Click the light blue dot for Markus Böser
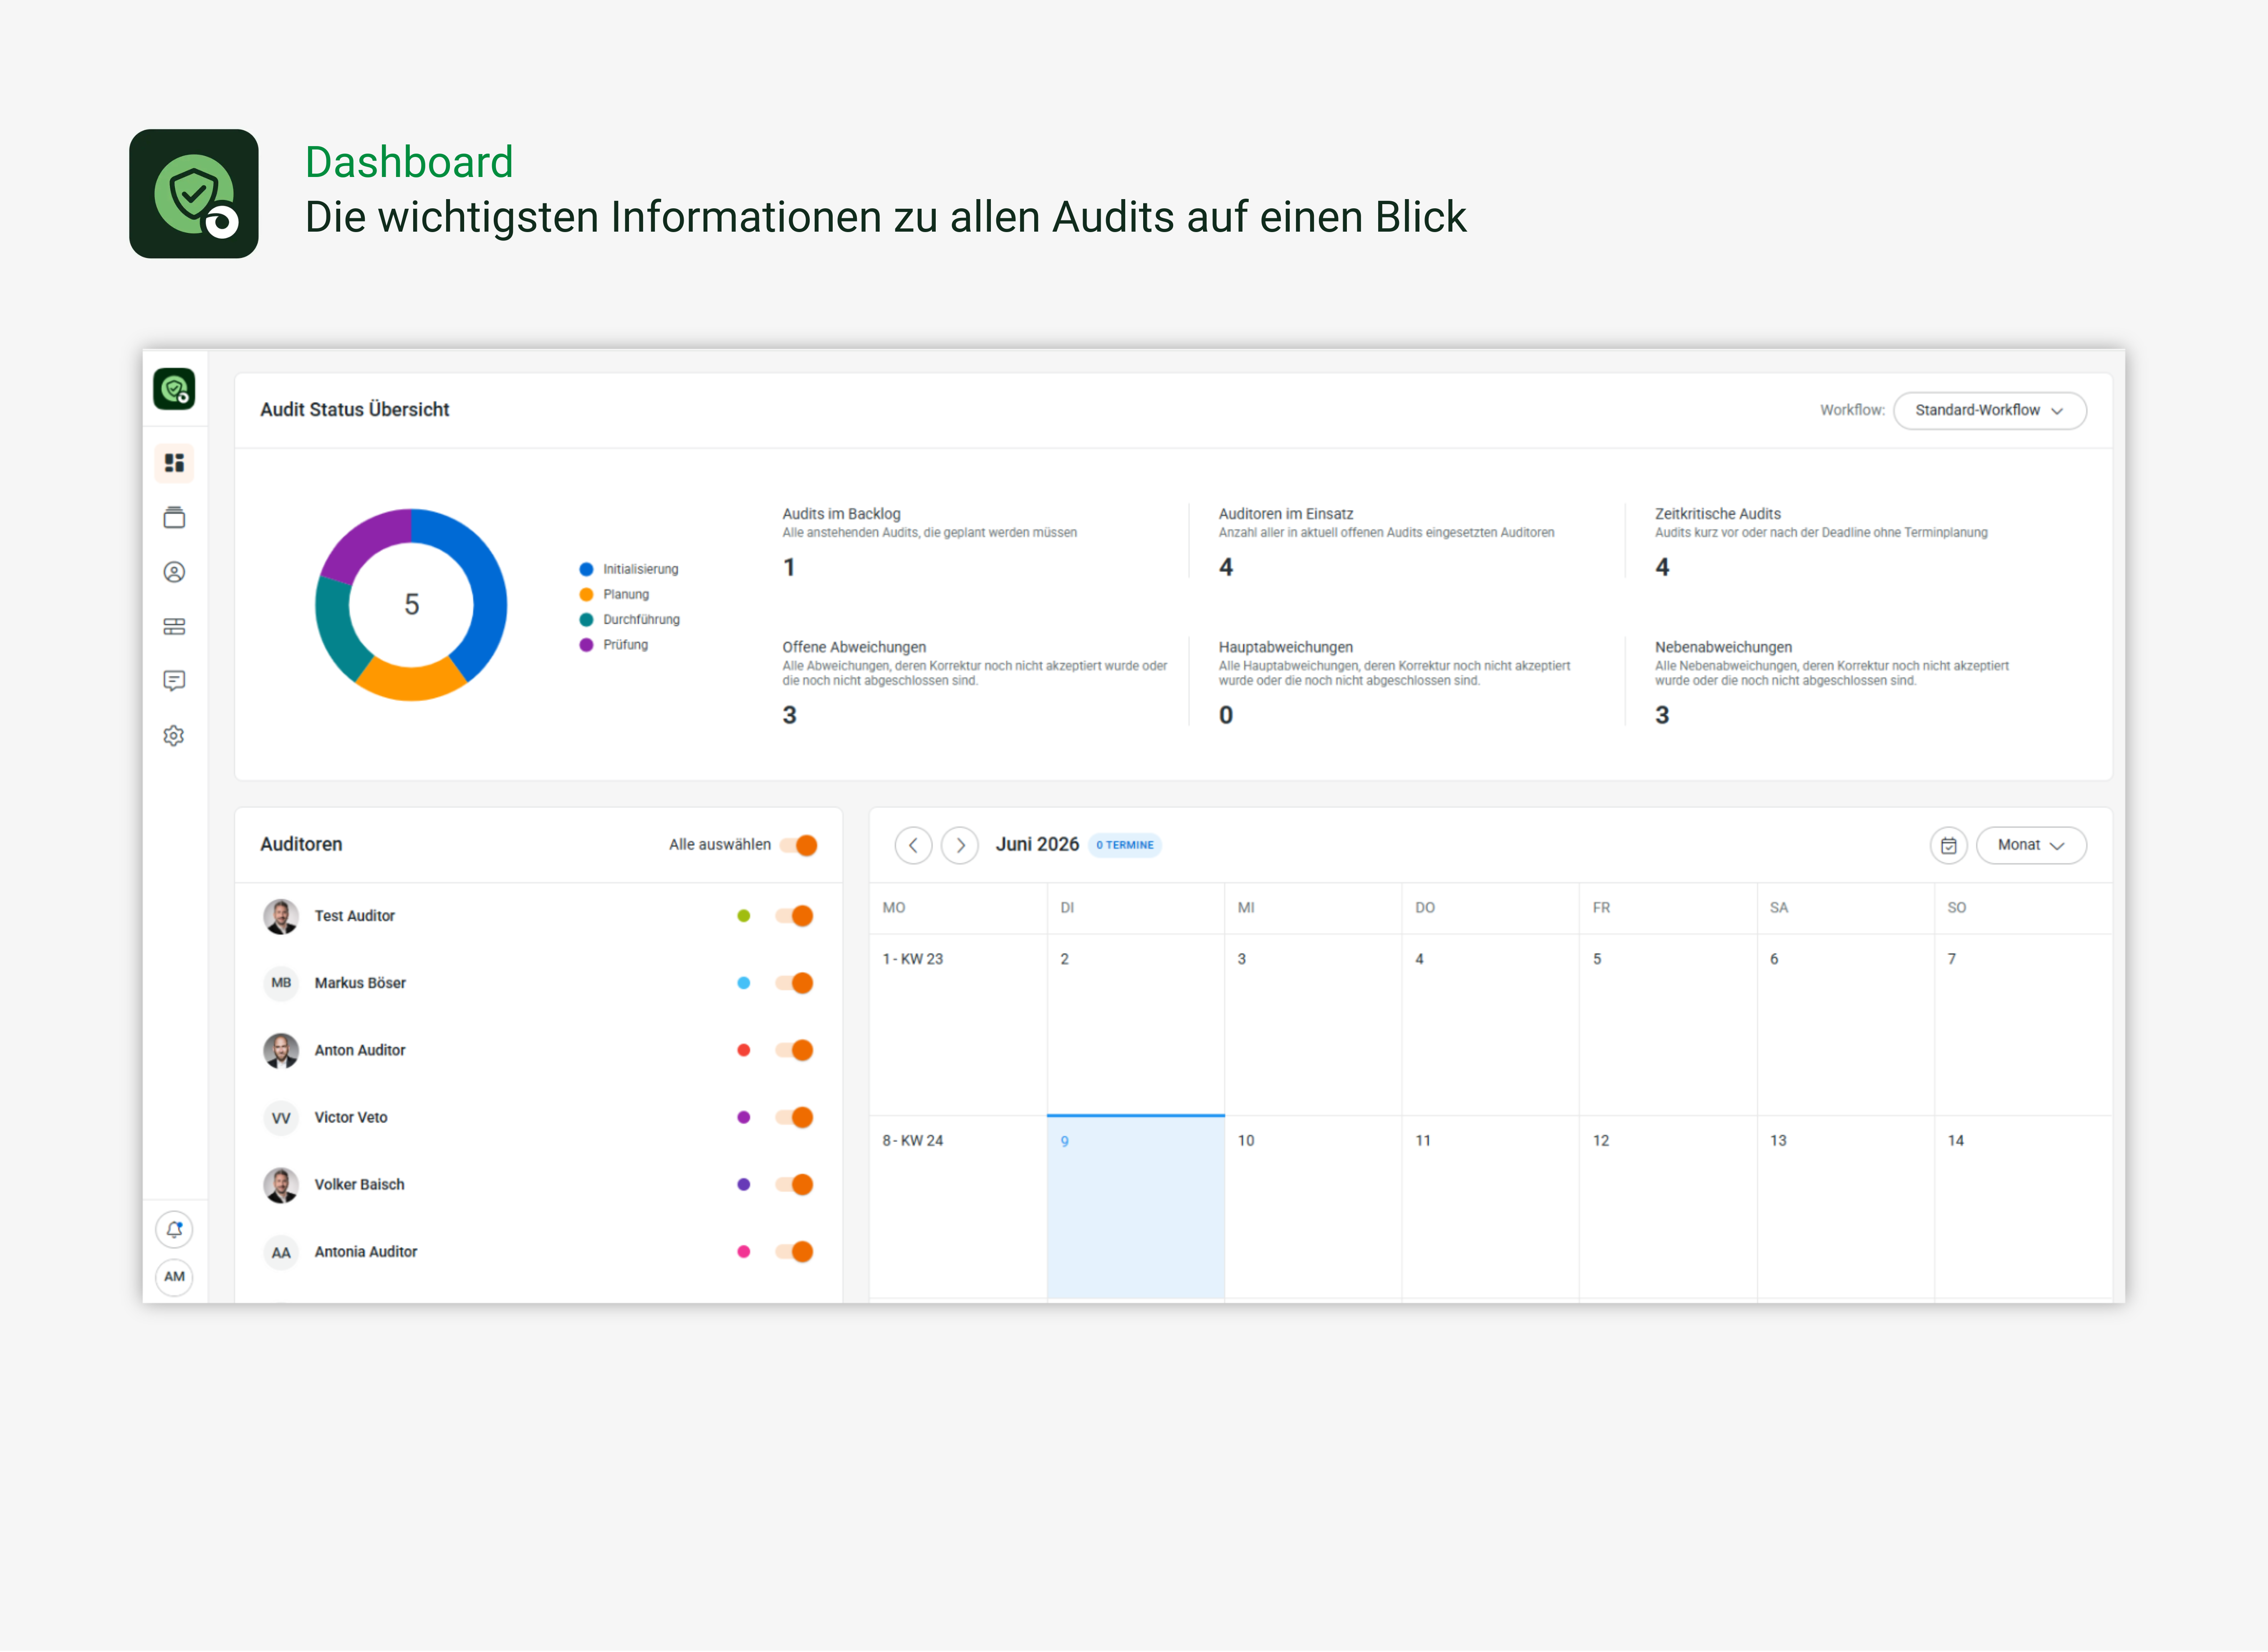The height and width of the screenshot is (1652, 2268). click(744, 983)
